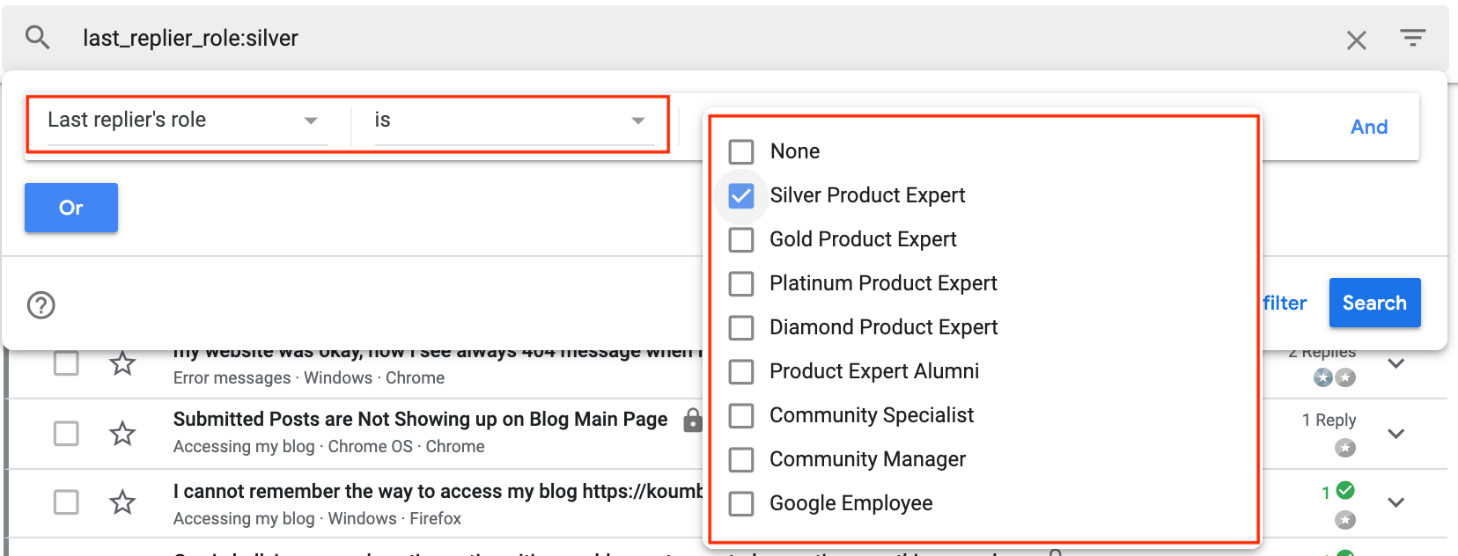Click the search magnifier icon
The image size is (1458, 556).
tap(37, 38)
